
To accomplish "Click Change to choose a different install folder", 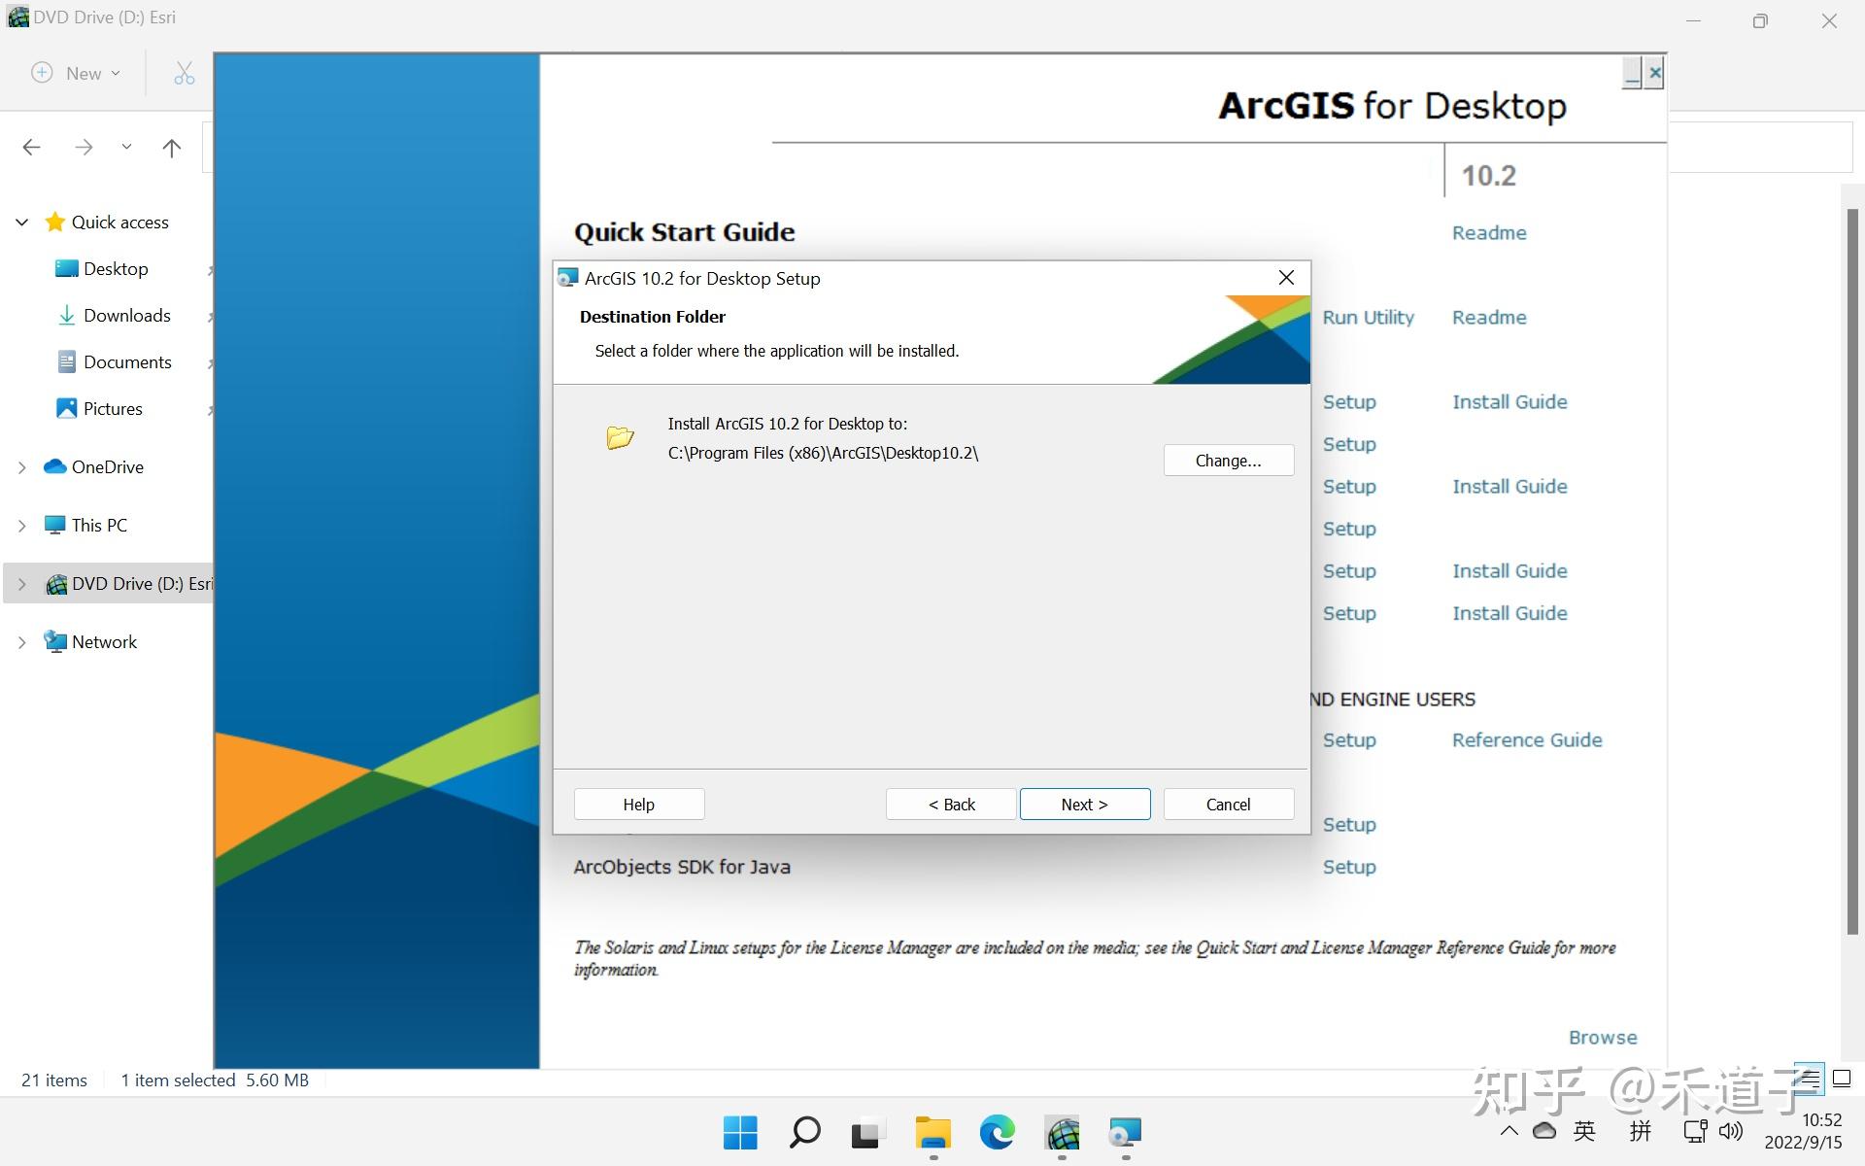I will click(1228, 460).
